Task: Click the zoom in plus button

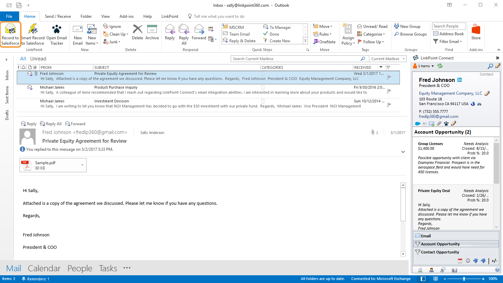Action: tap(483, 279)
